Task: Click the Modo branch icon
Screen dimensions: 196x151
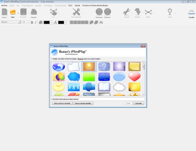Action: (148, 12)
